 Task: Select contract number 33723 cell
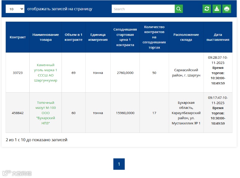point(18,73)
